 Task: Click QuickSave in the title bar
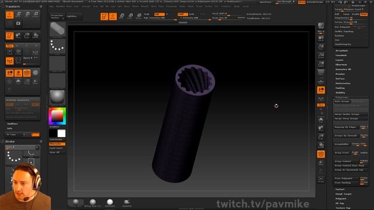pos(265,2)
